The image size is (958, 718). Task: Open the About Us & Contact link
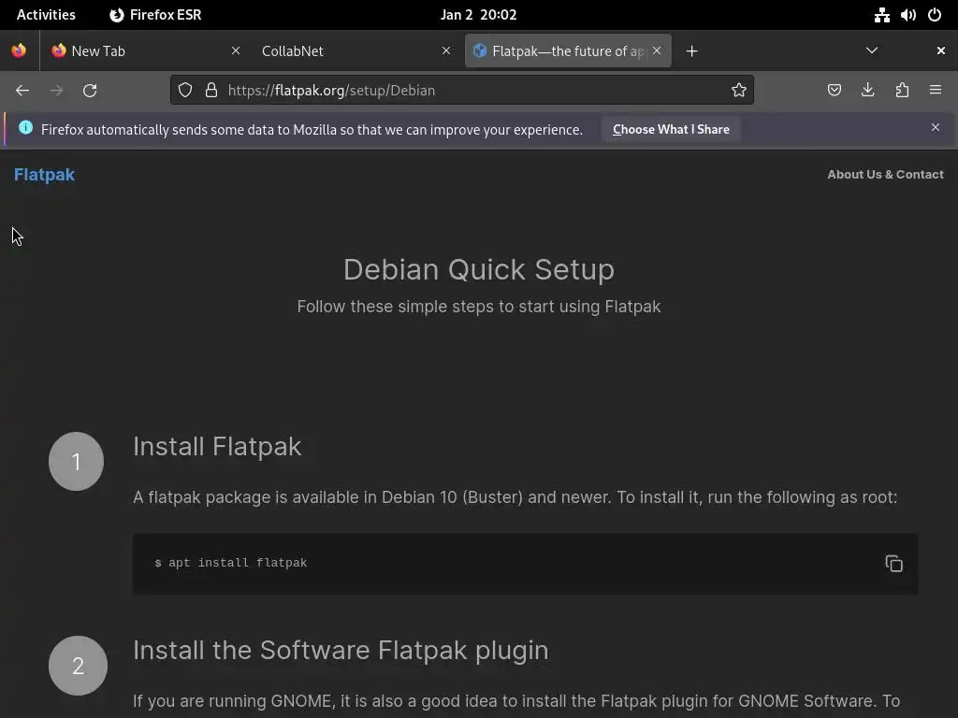point(885,174)
